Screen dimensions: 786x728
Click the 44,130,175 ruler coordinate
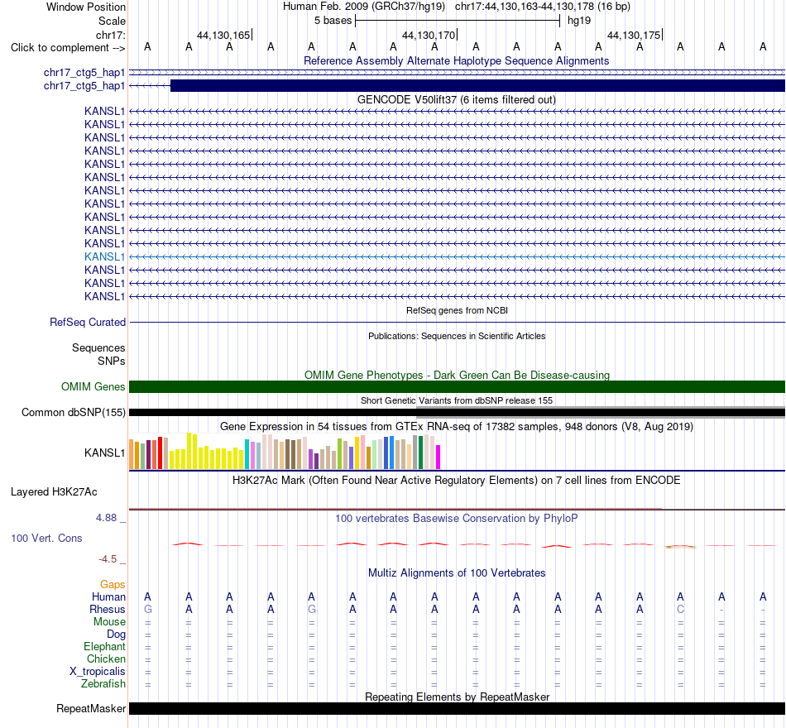click(x=634, y=35)
